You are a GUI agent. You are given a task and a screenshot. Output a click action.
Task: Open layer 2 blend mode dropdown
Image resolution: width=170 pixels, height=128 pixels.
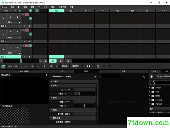[x=14, y=38]
